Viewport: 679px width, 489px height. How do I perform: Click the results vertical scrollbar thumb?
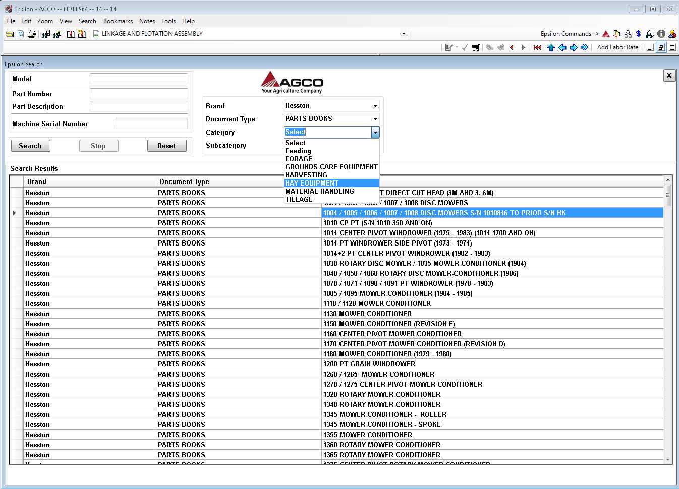point(668,195)
